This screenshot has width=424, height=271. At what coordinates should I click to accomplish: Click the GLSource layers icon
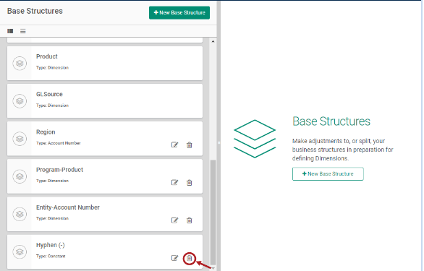pyautogui.click(x=20, y=101)
